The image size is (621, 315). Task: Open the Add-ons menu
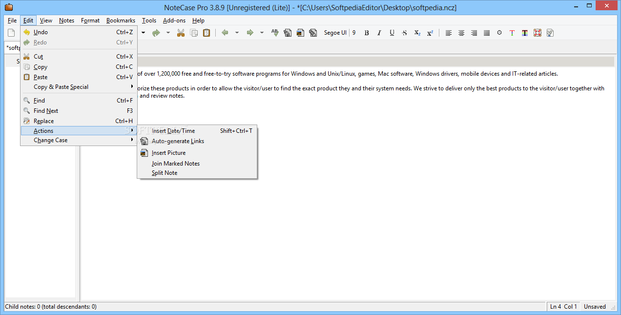pyautogui.click(x=174, y=21)
